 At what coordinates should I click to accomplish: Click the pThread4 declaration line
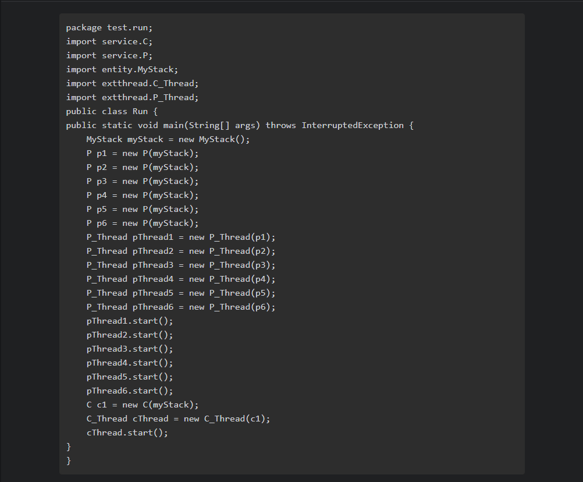pyautogui.click(x=180, y=279)
